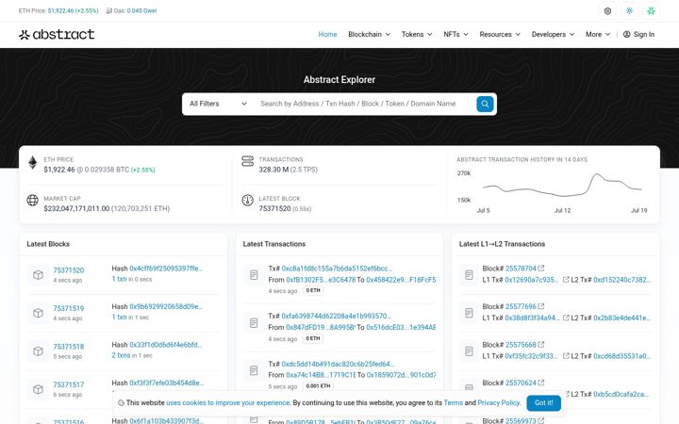Open block hash 0x4cff69f25095397ffe
The height and width of the screenshot is (424, 679).
coord(166,269)
